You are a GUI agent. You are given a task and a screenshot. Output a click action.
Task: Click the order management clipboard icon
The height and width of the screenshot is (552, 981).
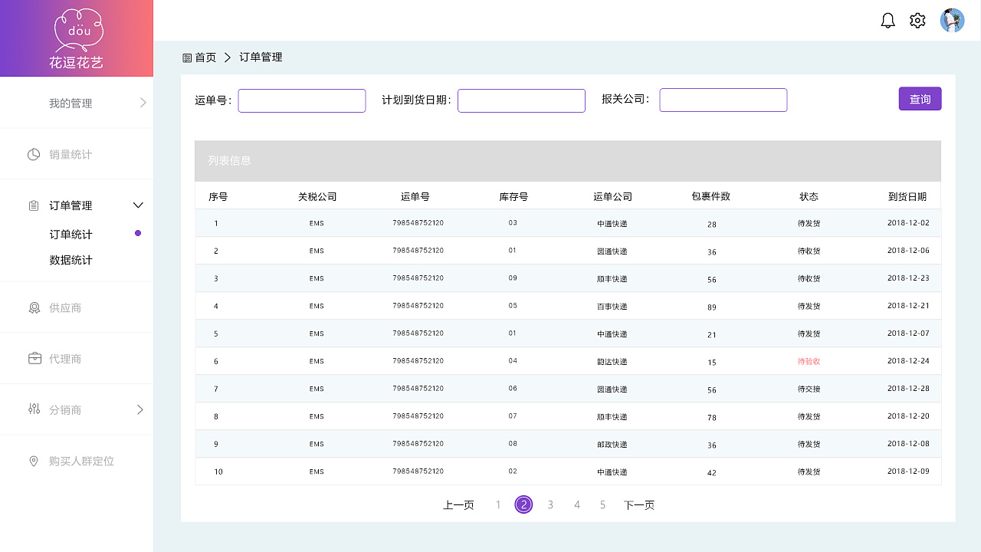(34, 205)
